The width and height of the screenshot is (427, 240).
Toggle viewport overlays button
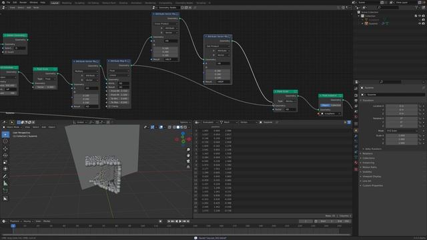(161, 127)
